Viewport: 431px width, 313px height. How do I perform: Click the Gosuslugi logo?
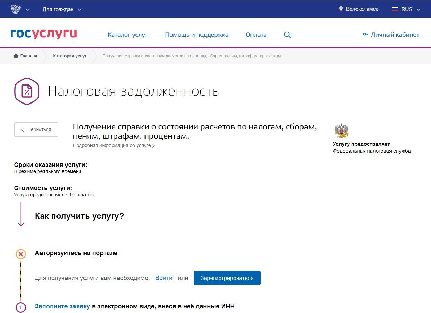click(x=44, y=34)
